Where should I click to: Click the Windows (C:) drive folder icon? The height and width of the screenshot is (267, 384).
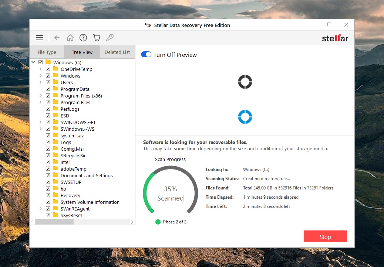48,62
